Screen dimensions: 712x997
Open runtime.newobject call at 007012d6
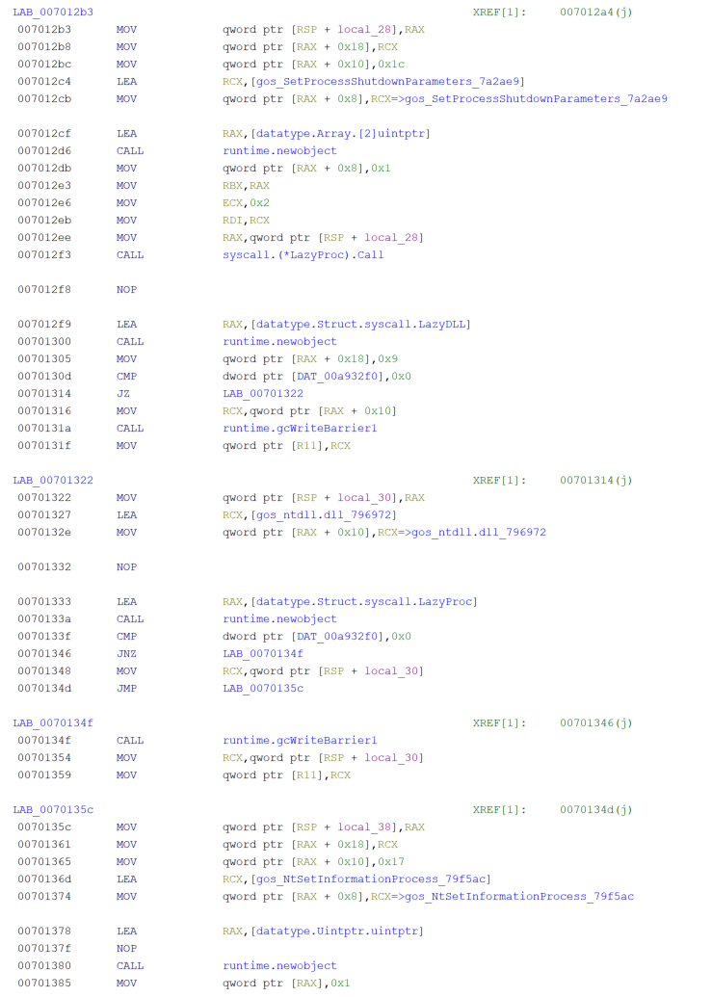[x=279, y=150]
